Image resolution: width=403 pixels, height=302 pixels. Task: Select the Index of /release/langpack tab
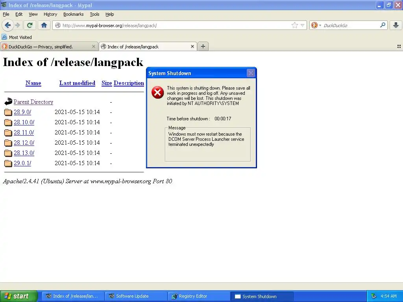click(148, 46)
